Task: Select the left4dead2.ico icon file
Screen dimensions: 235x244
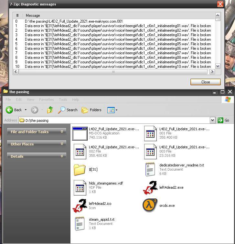Action: 80,206
